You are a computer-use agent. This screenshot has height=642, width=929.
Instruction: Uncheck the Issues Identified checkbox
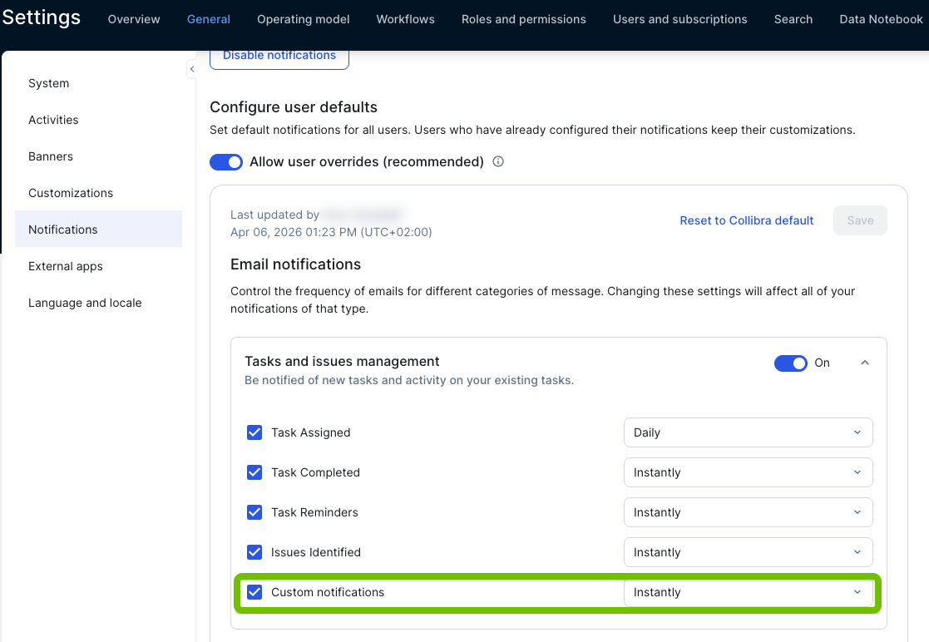click(254, 552)
